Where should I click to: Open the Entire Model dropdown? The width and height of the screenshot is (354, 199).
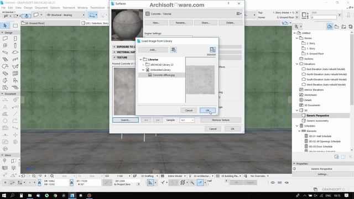point(185,176)
